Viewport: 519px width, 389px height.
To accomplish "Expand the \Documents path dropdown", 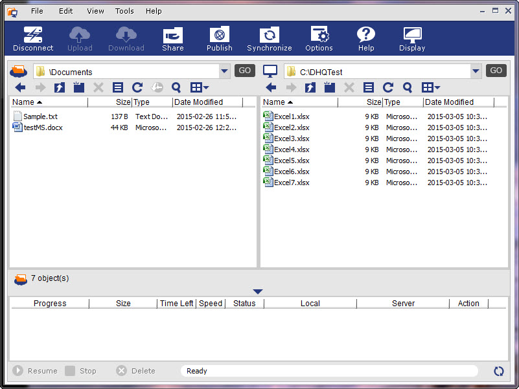I will click(224, 71).
